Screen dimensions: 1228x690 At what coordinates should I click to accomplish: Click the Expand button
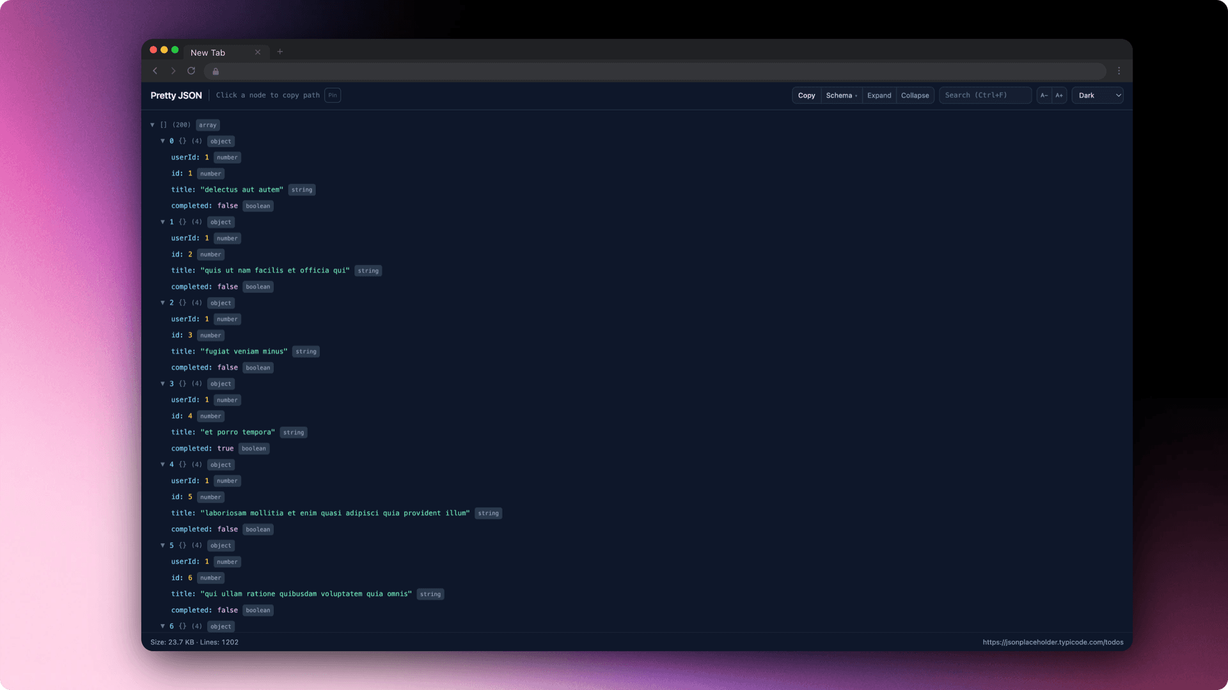[879, 95]
